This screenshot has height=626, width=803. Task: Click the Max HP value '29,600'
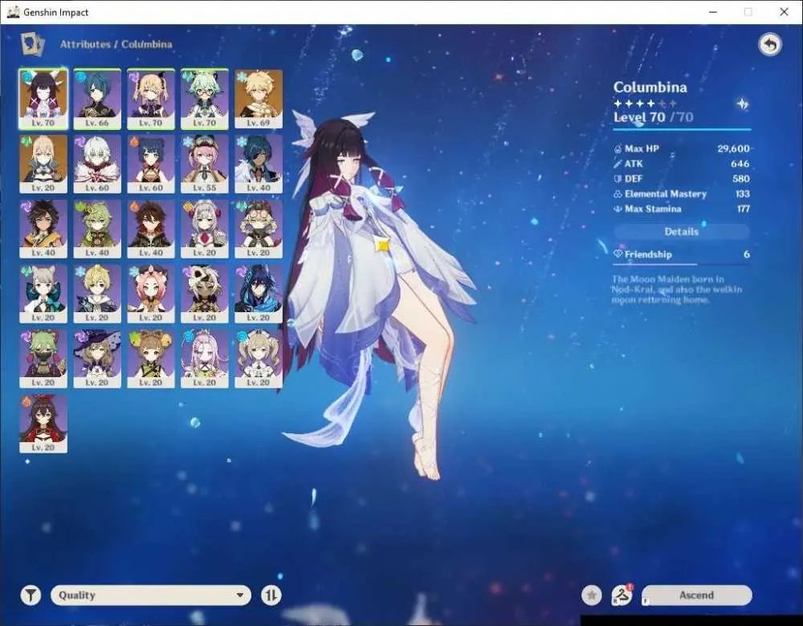(733, 149)
